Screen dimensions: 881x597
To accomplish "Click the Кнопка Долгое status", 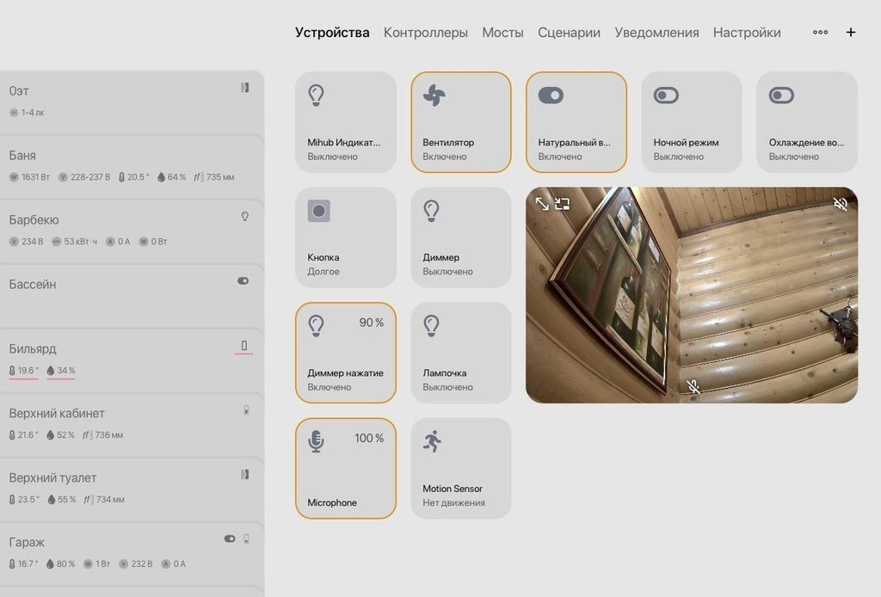I will coord(323,271).
